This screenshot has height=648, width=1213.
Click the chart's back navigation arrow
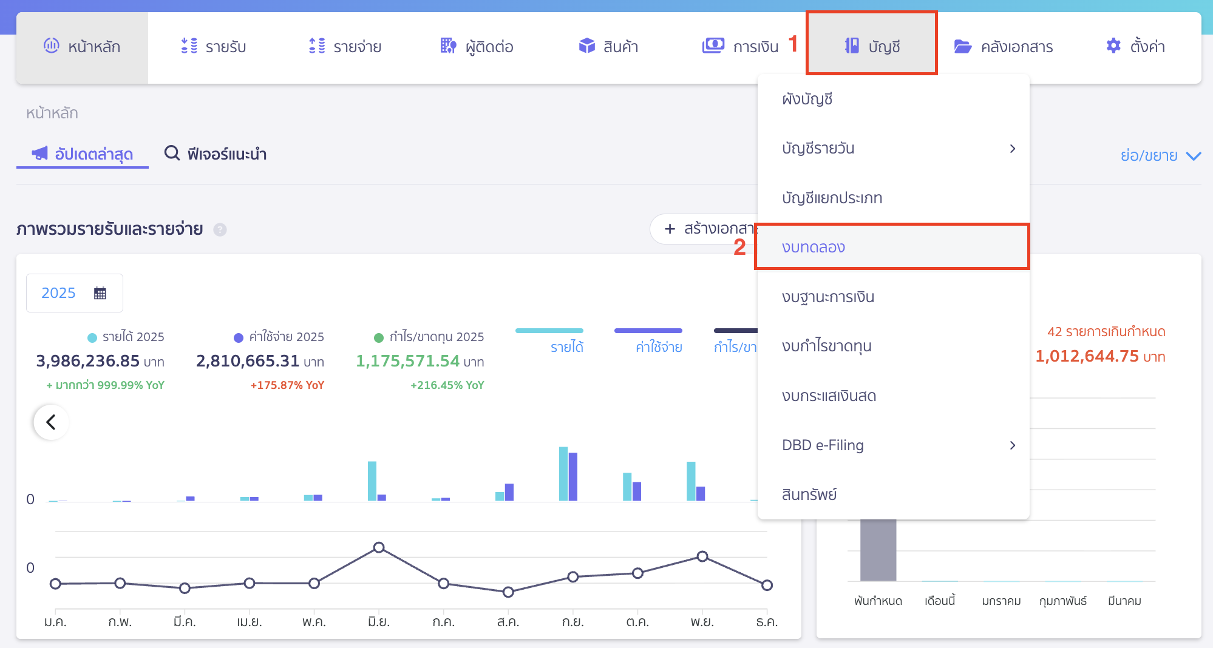click(51, 421)
